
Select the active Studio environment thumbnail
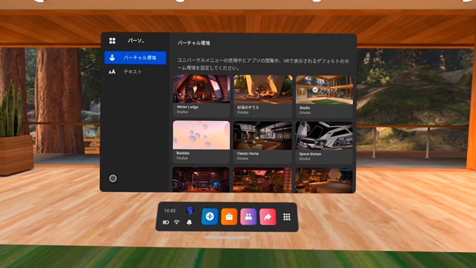[x=324, y=90]
